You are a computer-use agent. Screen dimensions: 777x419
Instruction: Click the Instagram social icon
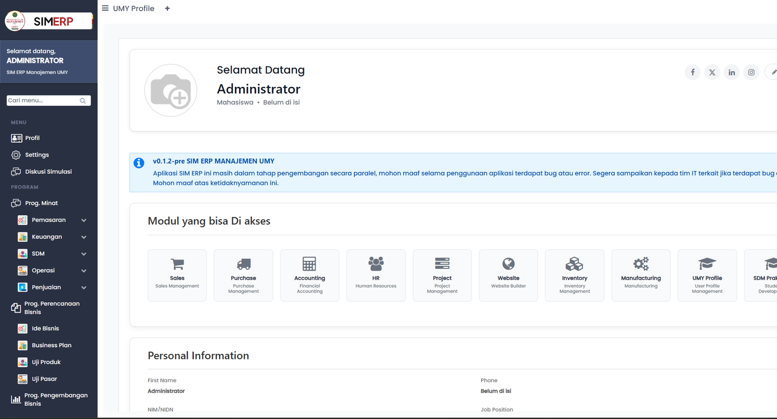(751, 72)
